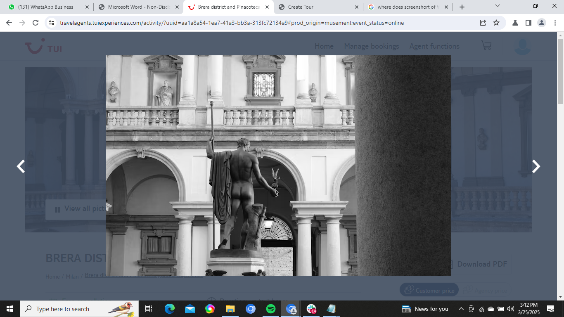The width and height of the screenshot is (564, 317).
Task: Toggle the browser side panel
Action: tap(528, 23)
